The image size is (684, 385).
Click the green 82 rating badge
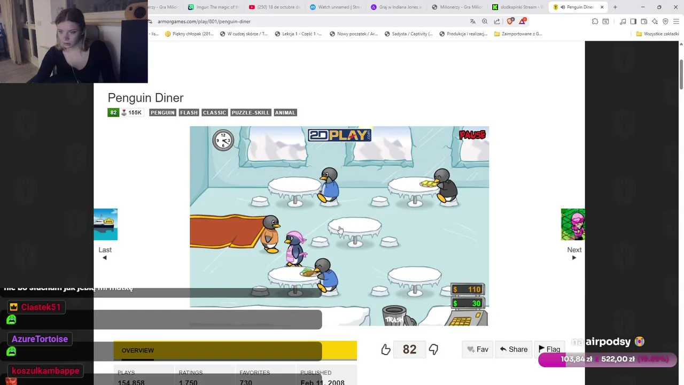coord(113,112)
